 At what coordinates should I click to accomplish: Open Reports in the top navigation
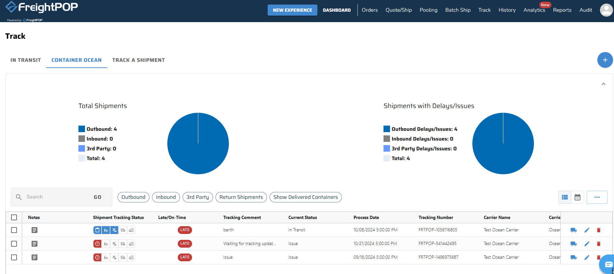[562, 10]
